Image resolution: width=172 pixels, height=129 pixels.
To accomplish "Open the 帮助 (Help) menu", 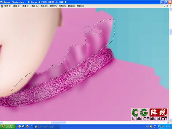I will tap(80, 6).
